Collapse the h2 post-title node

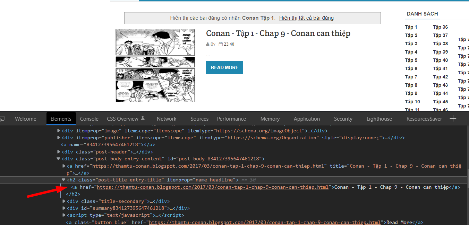click(x=63, y=180)
